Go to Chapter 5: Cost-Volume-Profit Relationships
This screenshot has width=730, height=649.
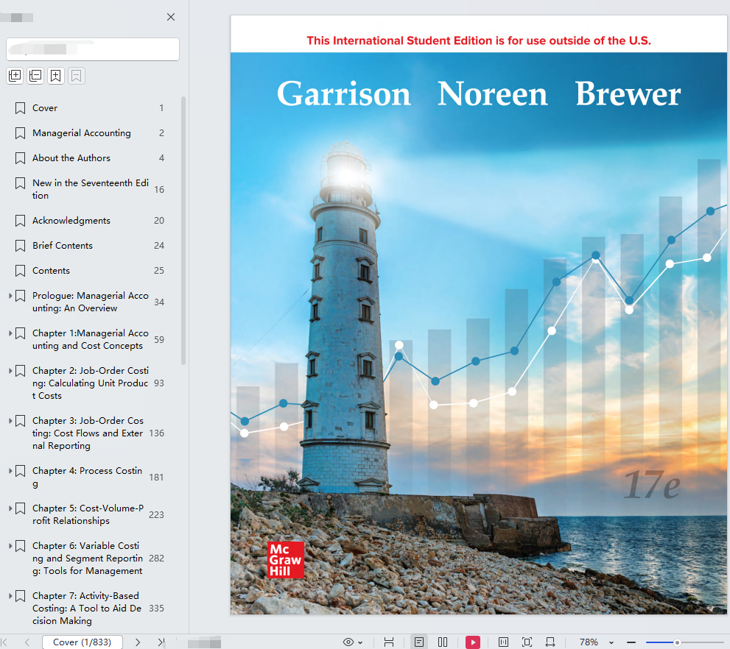tap(88, 514)
